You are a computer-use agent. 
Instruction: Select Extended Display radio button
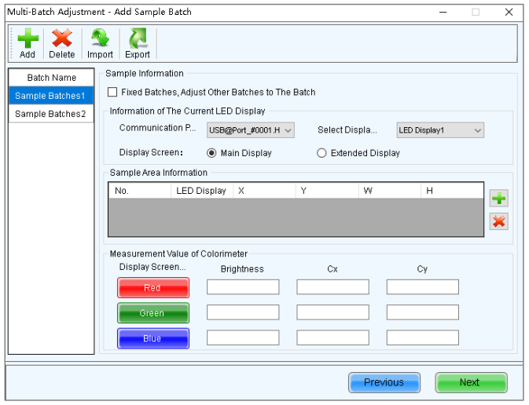point(321,153)
